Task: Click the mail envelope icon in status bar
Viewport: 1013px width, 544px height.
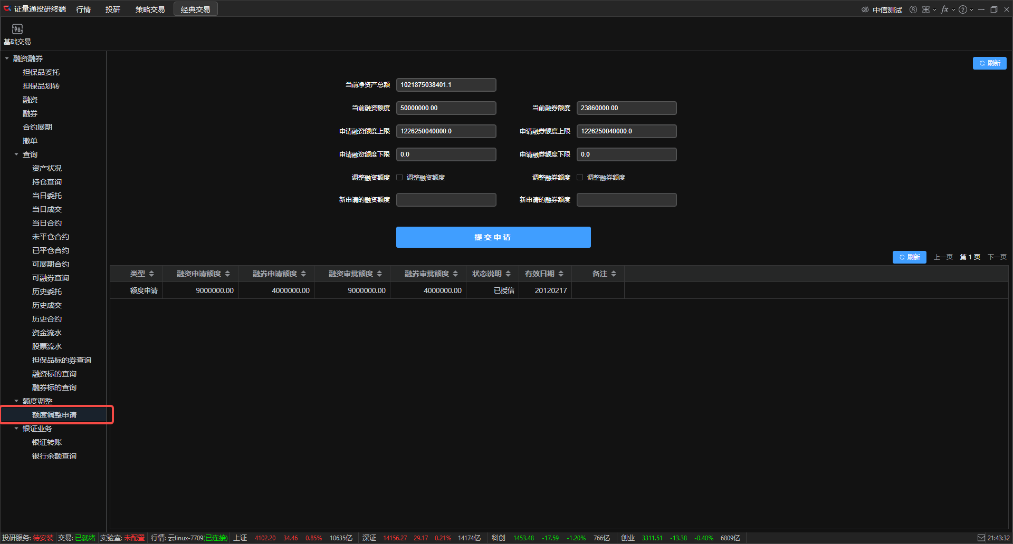Action: 981,538
